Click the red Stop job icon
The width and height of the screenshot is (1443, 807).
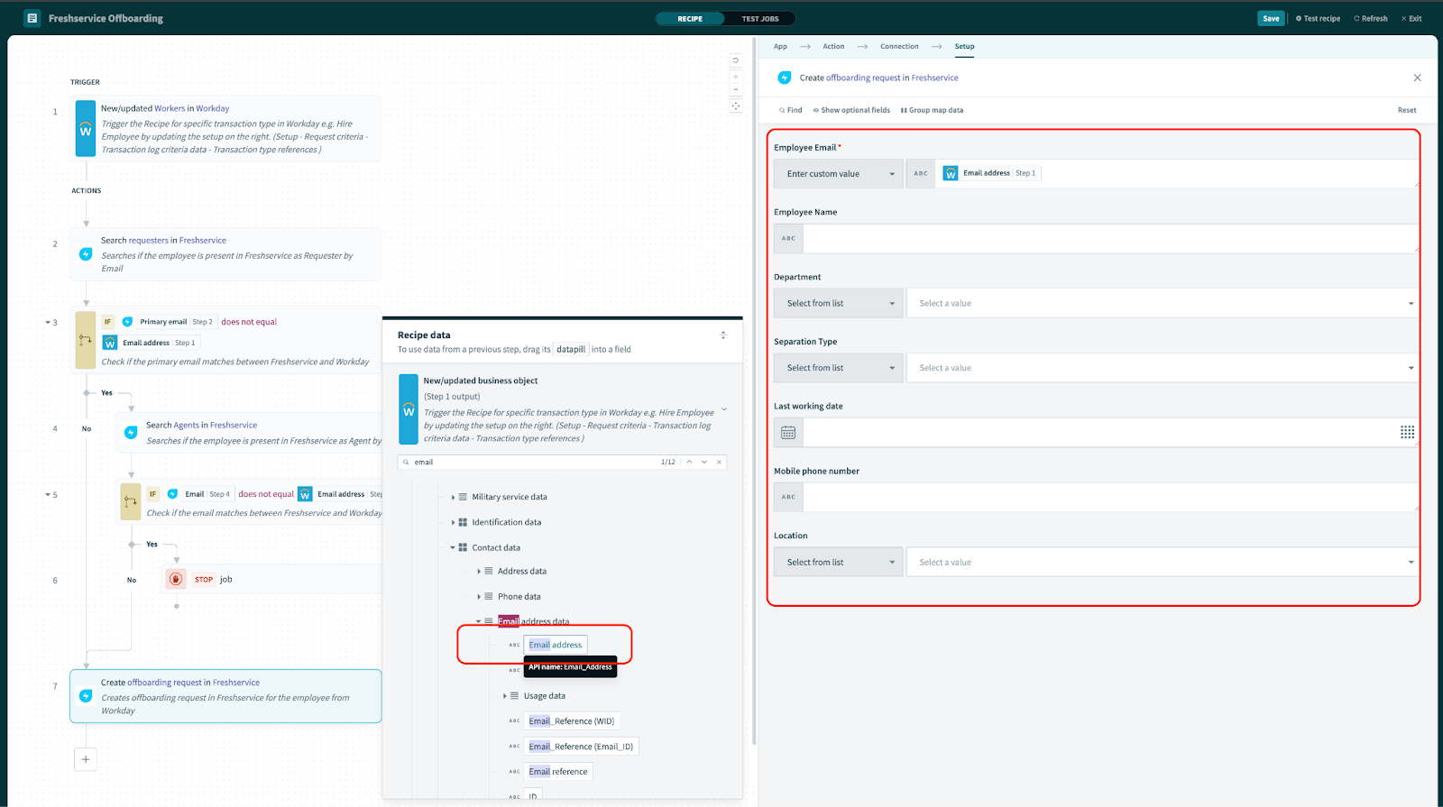click(176, 579)
